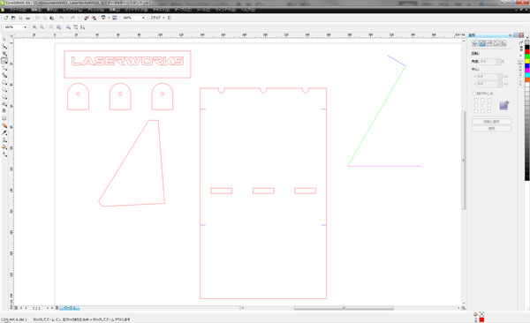Click the Open file icon
Screen dimensions: 530x323
pos(13,18)
